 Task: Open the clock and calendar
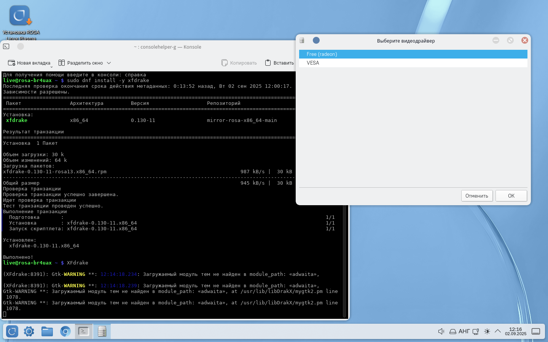click(516, 331)
